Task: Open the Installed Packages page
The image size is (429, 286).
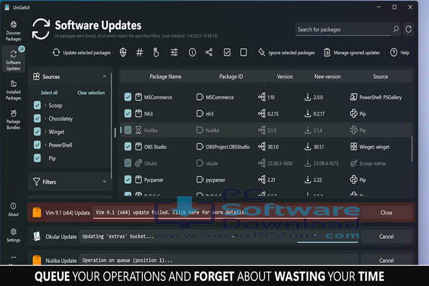Action: (13, 90)
